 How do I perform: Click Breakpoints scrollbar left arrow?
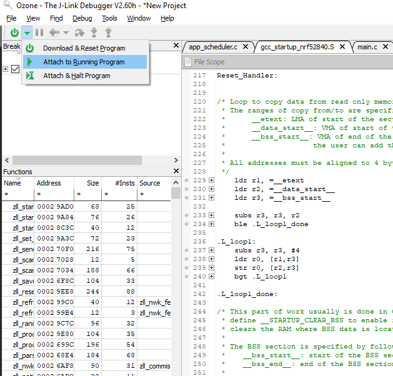[7, 160]
